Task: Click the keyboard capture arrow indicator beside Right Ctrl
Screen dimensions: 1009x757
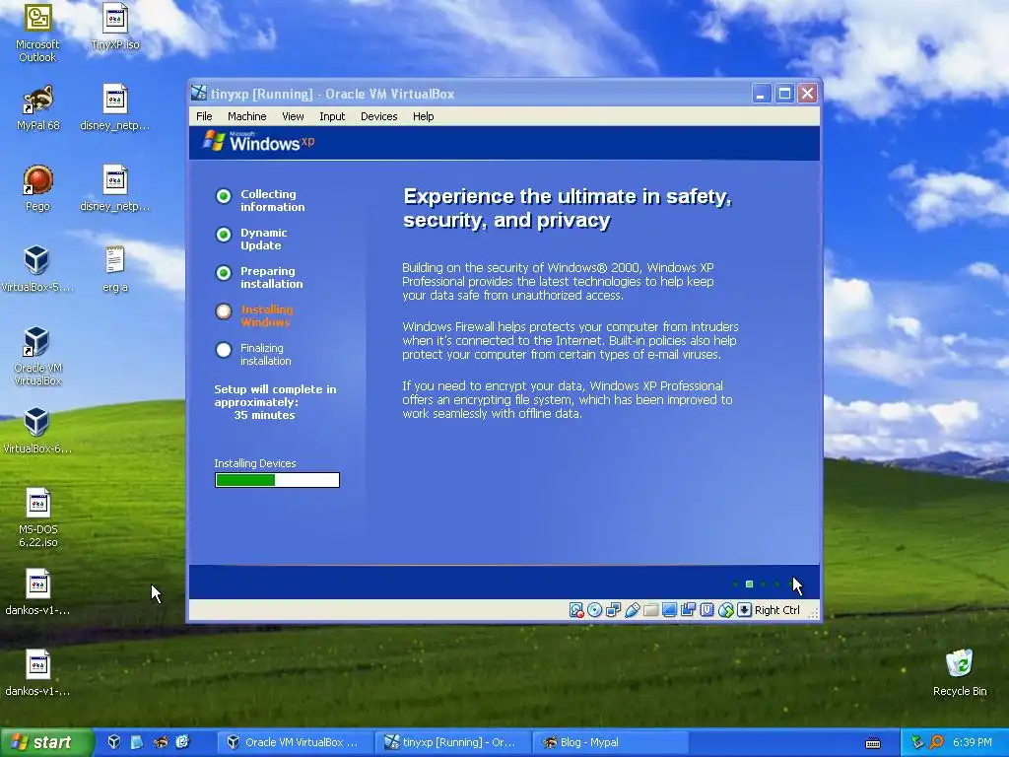Action: [745, 610]
